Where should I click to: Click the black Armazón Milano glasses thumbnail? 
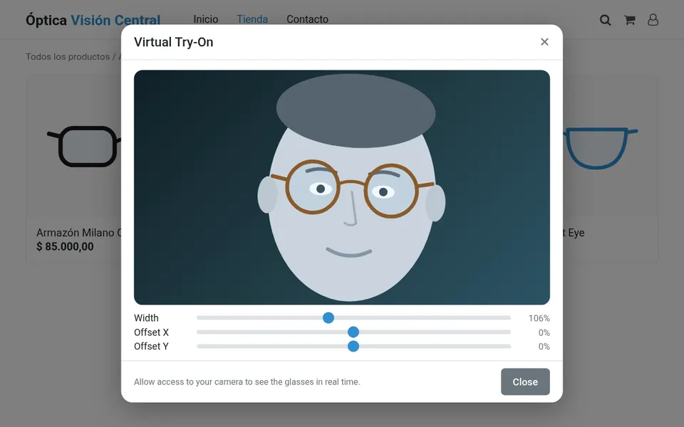(x=84, y=146)
